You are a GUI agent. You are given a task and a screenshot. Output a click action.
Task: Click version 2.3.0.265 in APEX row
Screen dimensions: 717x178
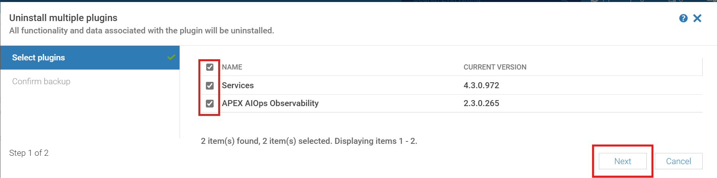(481, 103)
